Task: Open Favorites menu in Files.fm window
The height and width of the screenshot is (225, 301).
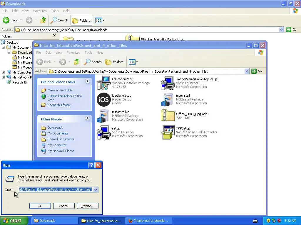Action: [73, 52]
